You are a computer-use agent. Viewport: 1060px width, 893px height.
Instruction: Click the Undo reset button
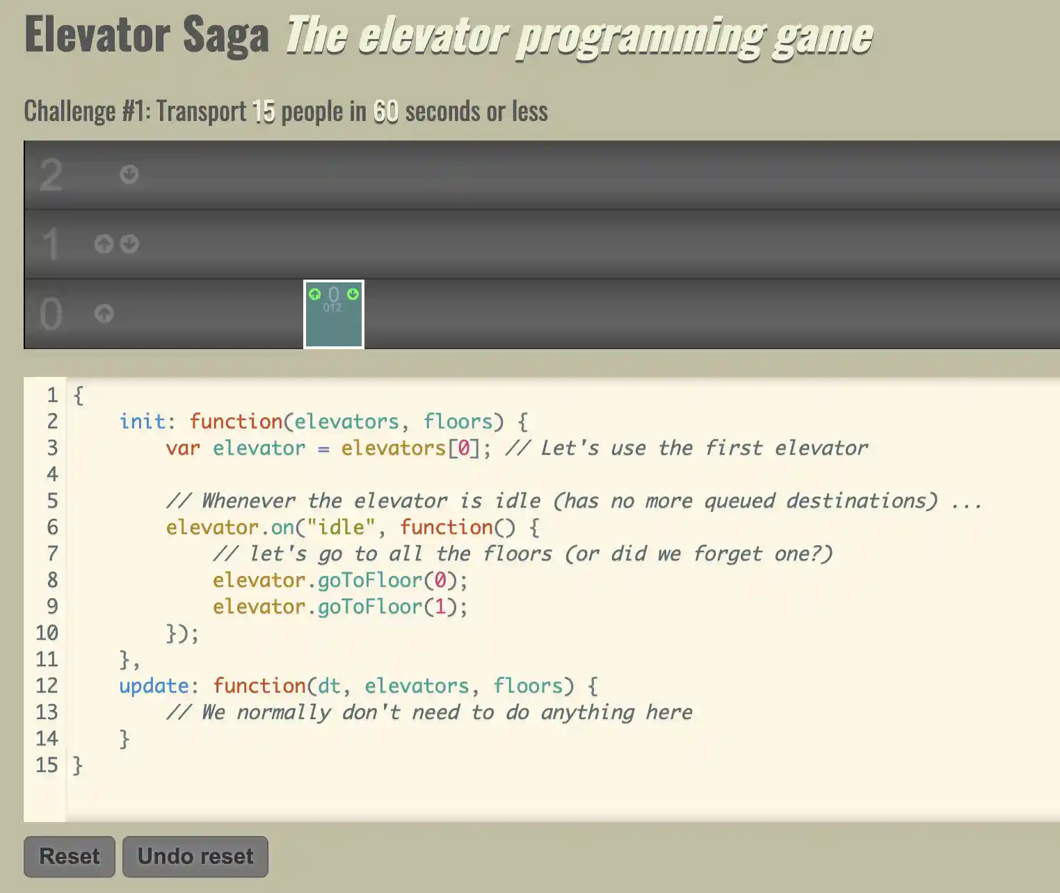(x=195, y=856)
